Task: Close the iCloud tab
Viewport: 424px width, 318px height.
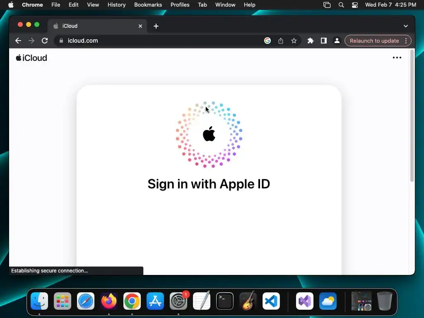Action: [140, 26]
